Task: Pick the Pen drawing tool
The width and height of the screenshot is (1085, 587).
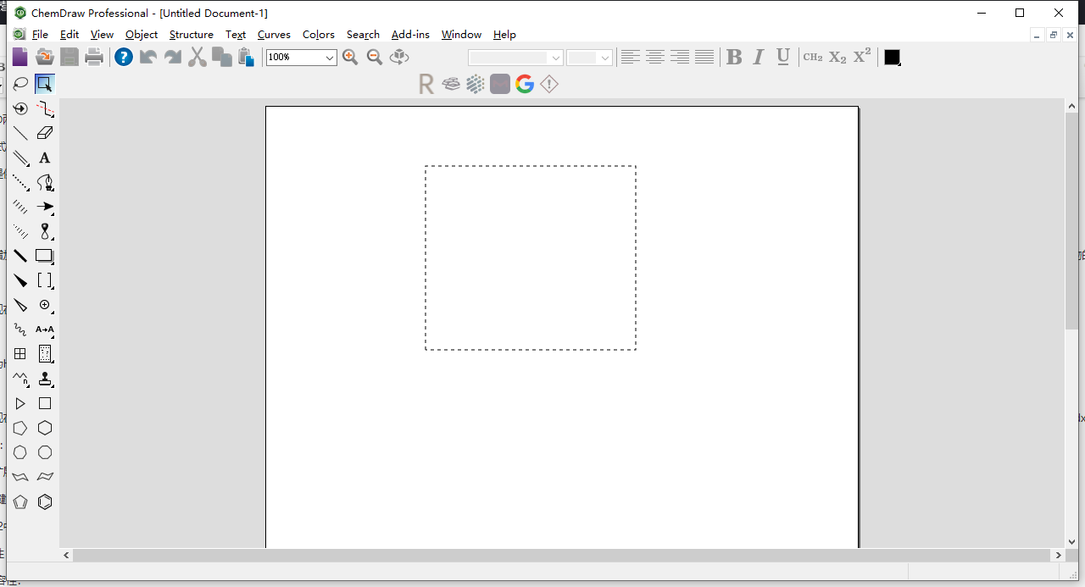Action: click(x=45, y=182)
